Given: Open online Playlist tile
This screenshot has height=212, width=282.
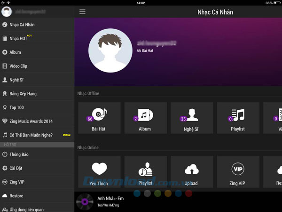Looking at the screenshot, I should tap(146, 172).
